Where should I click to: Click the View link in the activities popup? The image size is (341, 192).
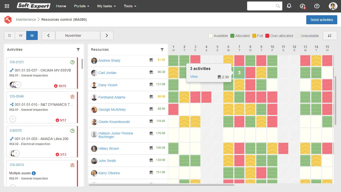(194, 76)
